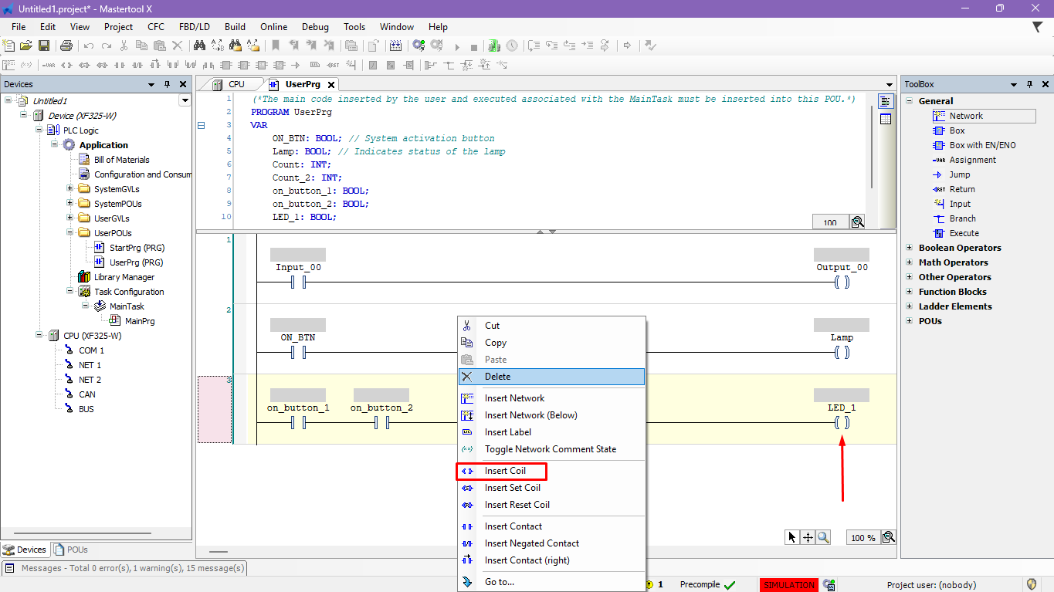This screenshot has height=592, width=1054.
Task: Toggle Network Comment State in context menu
Action: (x=550, y=449)
